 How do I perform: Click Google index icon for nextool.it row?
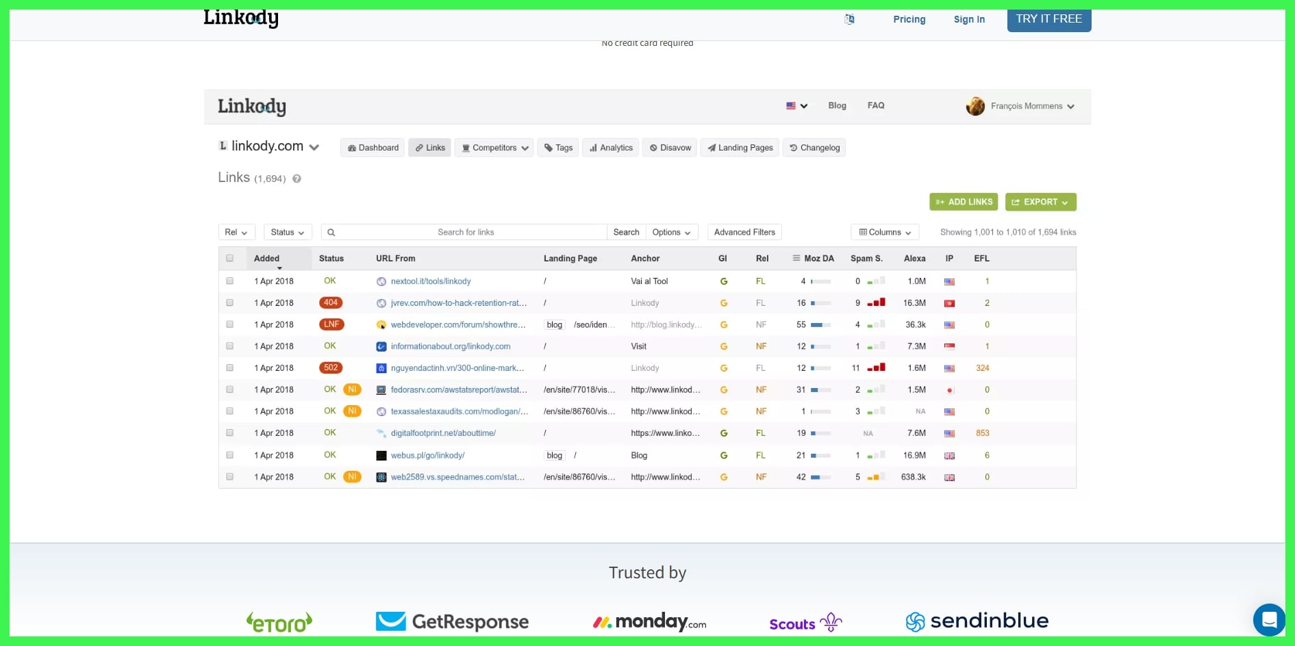click(723, 281)
